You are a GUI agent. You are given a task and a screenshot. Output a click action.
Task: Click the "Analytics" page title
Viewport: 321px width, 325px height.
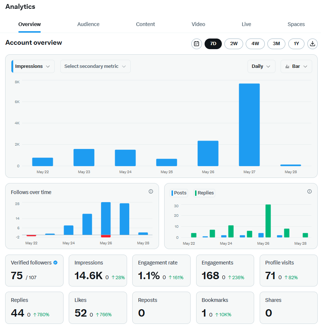click(x=20, y=7)
